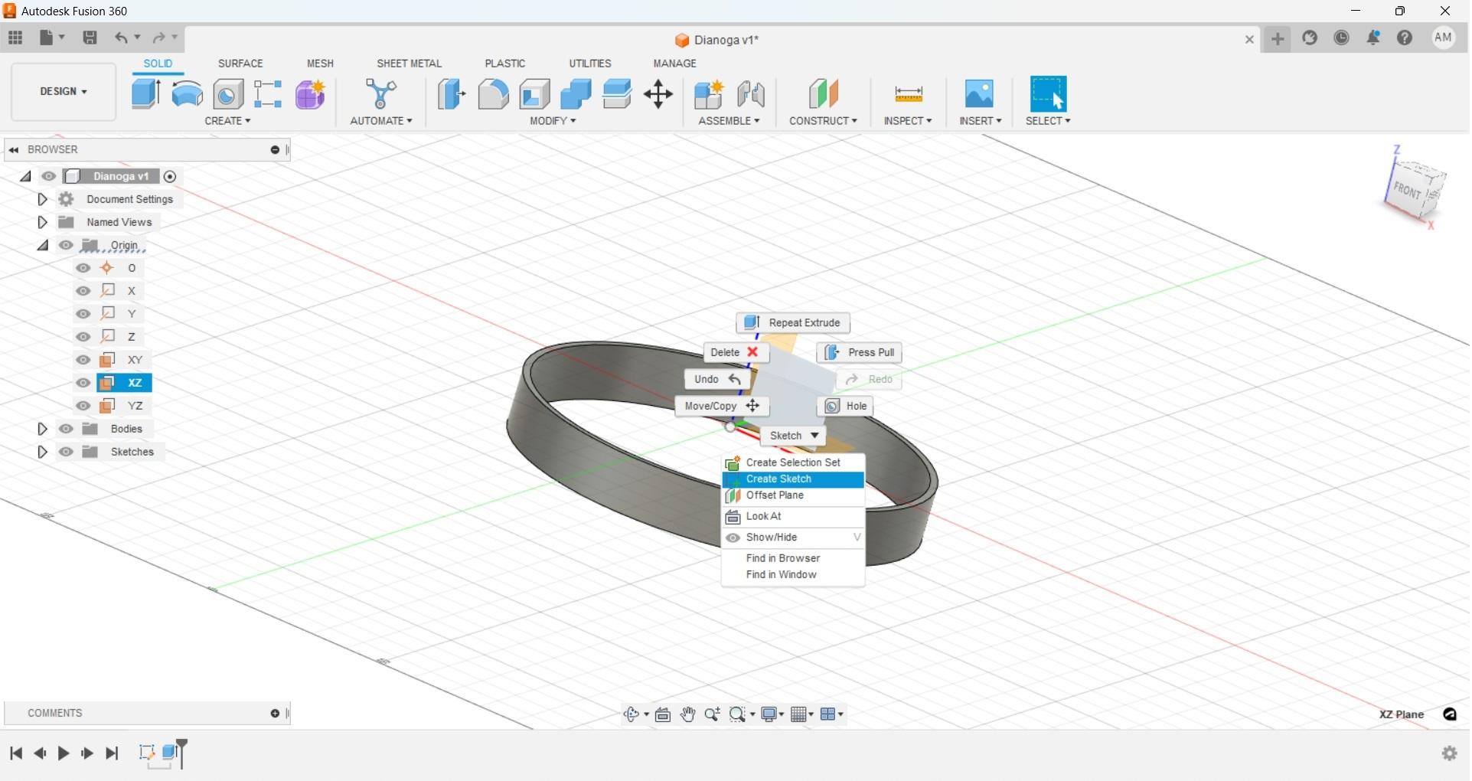Click the notifications bell icon
Image resolution: width=1472 pixels, height=781 pixels.
[x=1373, y=38]
